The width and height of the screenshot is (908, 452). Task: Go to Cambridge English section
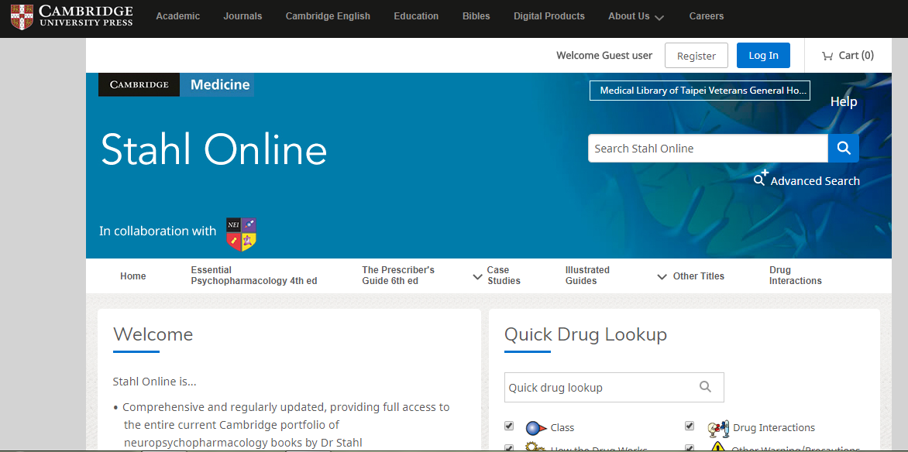click(328, 16)
